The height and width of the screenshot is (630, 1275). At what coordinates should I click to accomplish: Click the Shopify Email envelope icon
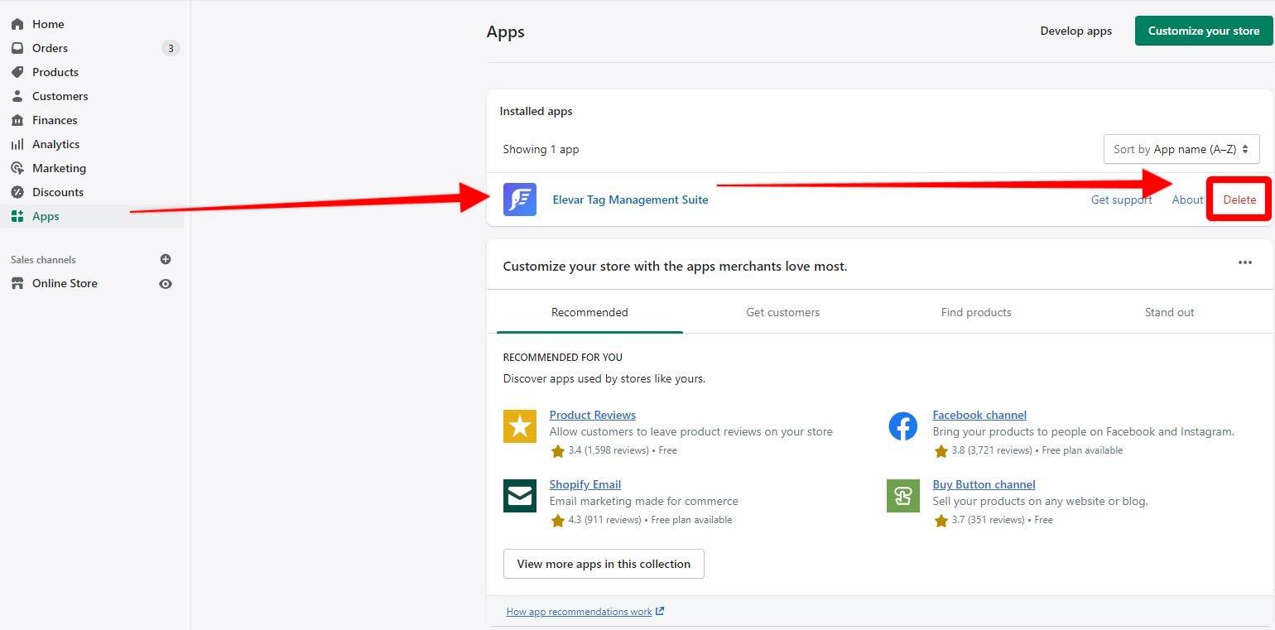(x=520, y=496)
